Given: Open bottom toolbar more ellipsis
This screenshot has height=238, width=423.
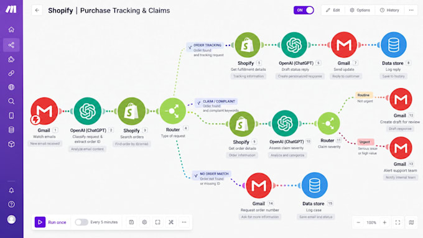Looking at the screenshot, I should 184,222.
